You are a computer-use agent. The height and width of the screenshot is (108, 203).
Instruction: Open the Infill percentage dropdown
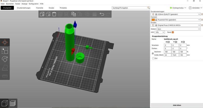tap(160, 32)
